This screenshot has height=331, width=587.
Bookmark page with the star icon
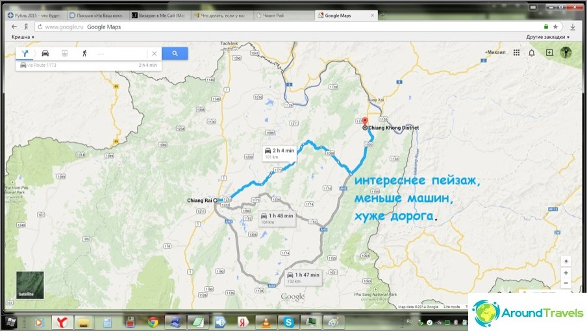(555, 27)
